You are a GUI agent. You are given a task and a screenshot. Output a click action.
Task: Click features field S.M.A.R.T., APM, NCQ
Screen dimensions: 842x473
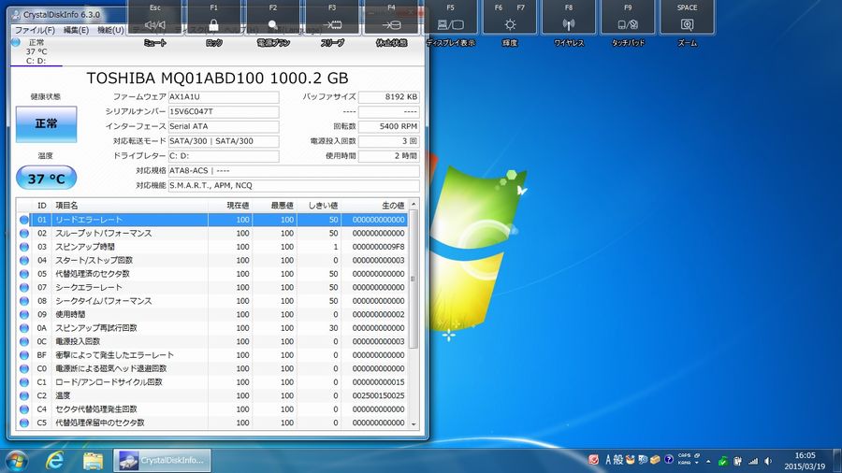point(294,185)
